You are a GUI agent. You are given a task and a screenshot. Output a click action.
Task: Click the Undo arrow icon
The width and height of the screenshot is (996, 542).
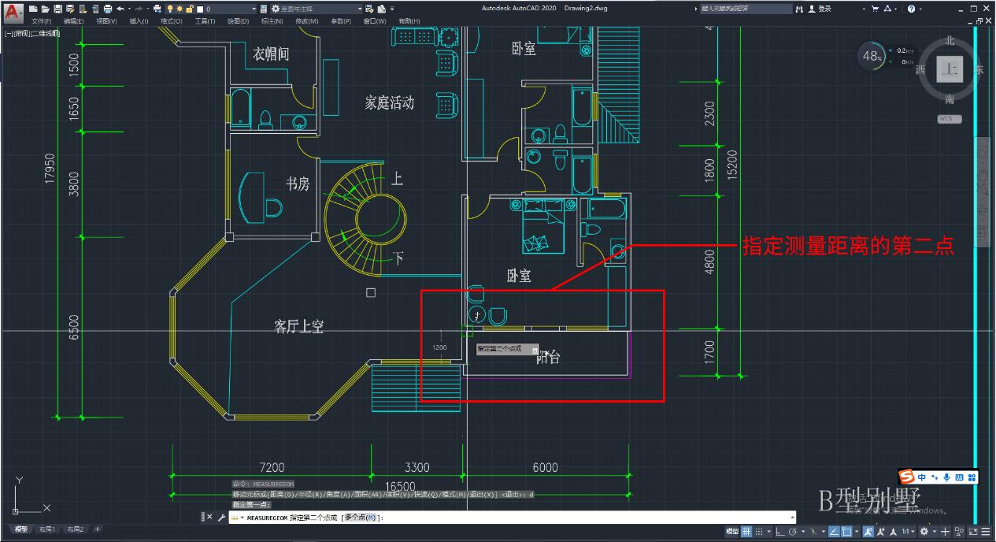(x=122, y=7)
